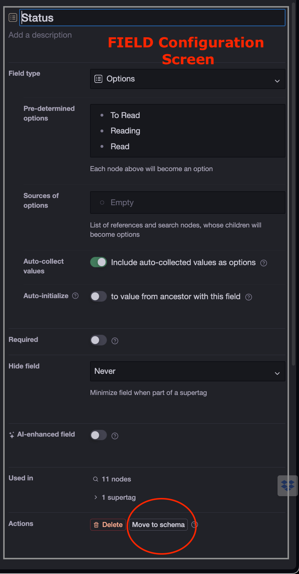Click the Delete button
The height and width of the screenshot is (574, 299).
coord(108,524)
